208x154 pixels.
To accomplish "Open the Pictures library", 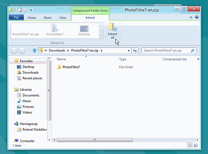I will [28, 107].
